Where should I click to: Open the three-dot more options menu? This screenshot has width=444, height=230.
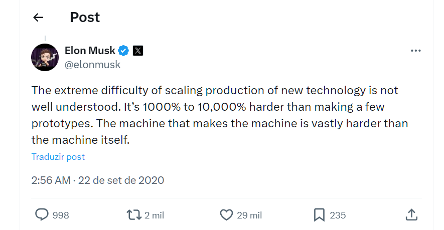coord(415,51)
